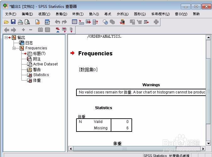Click horizontal scrollbar left arrow
Image resolution: width=212 pixels, height=157 pixels.
70,149
